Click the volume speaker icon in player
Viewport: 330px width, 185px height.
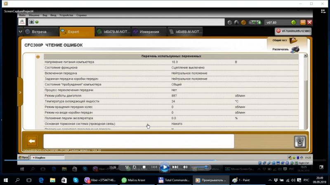tap(185, 167)
